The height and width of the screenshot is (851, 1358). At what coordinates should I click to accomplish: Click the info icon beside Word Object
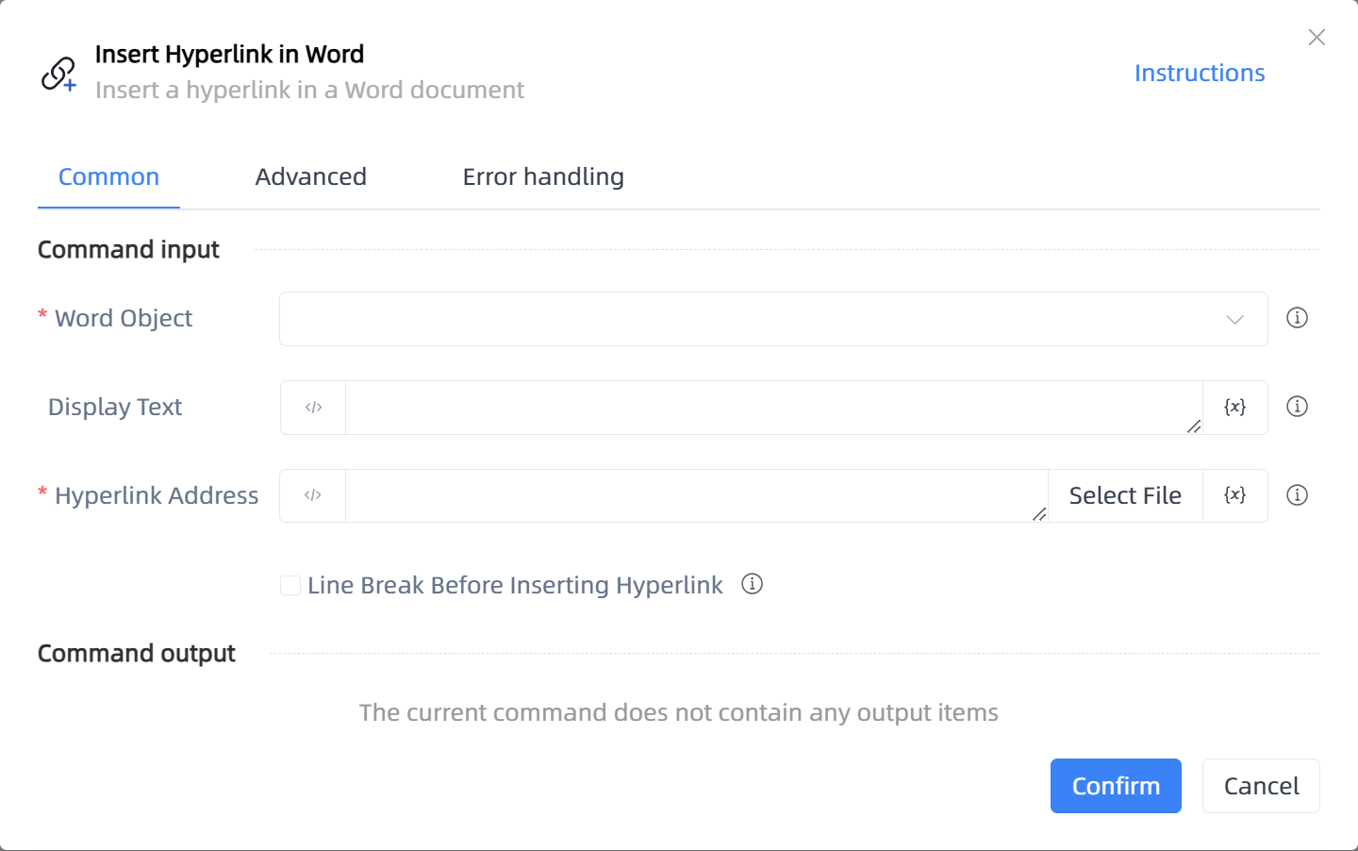(x=1297, y=318)
